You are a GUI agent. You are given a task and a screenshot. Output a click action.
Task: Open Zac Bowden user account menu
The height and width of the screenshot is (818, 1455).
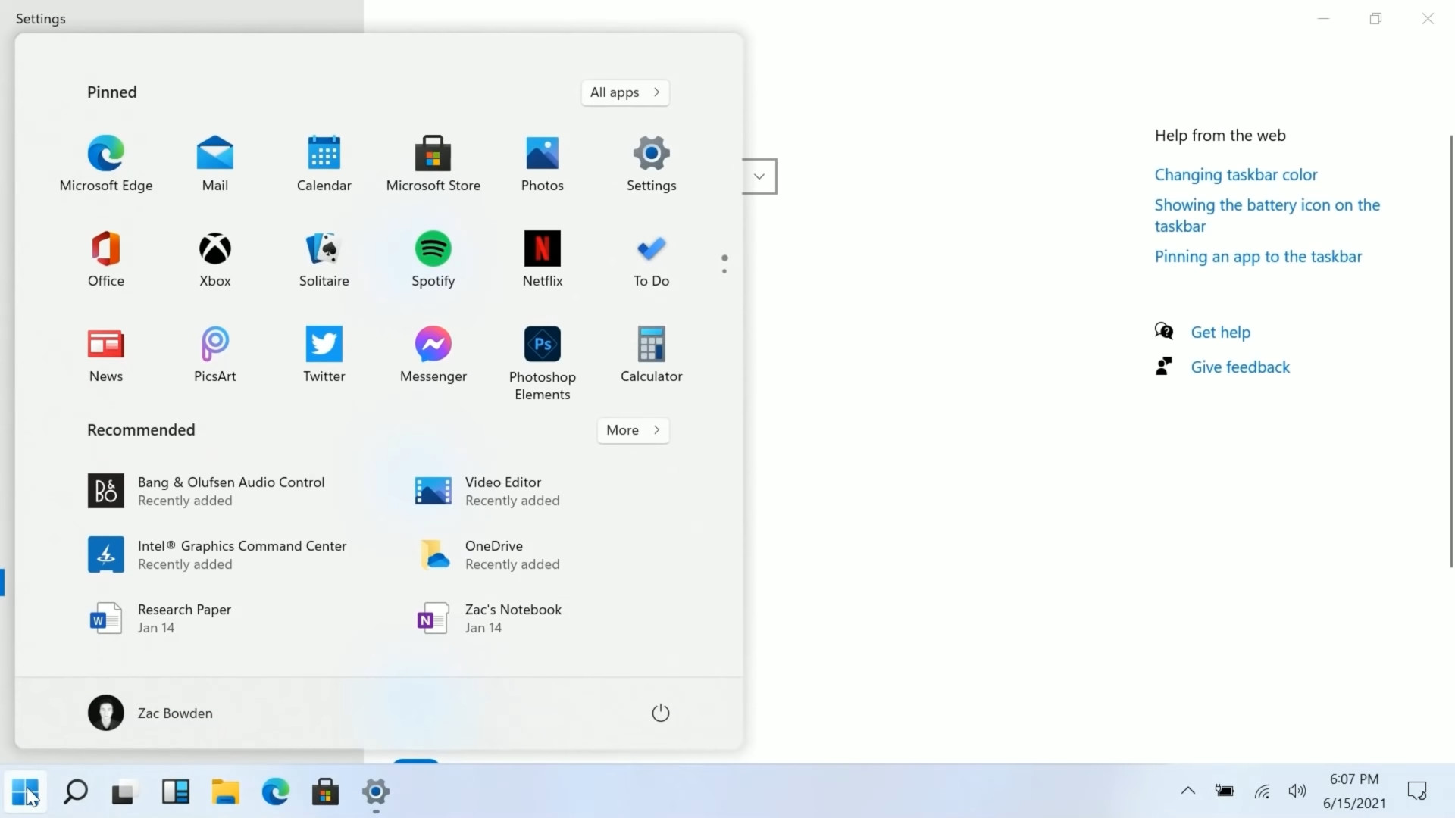point(150,713)
